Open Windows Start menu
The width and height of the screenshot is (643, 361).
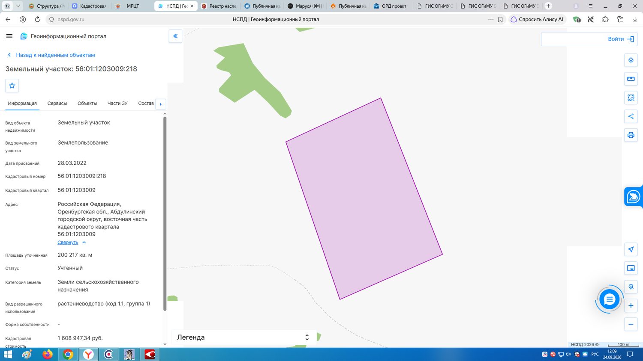(8, 354)
